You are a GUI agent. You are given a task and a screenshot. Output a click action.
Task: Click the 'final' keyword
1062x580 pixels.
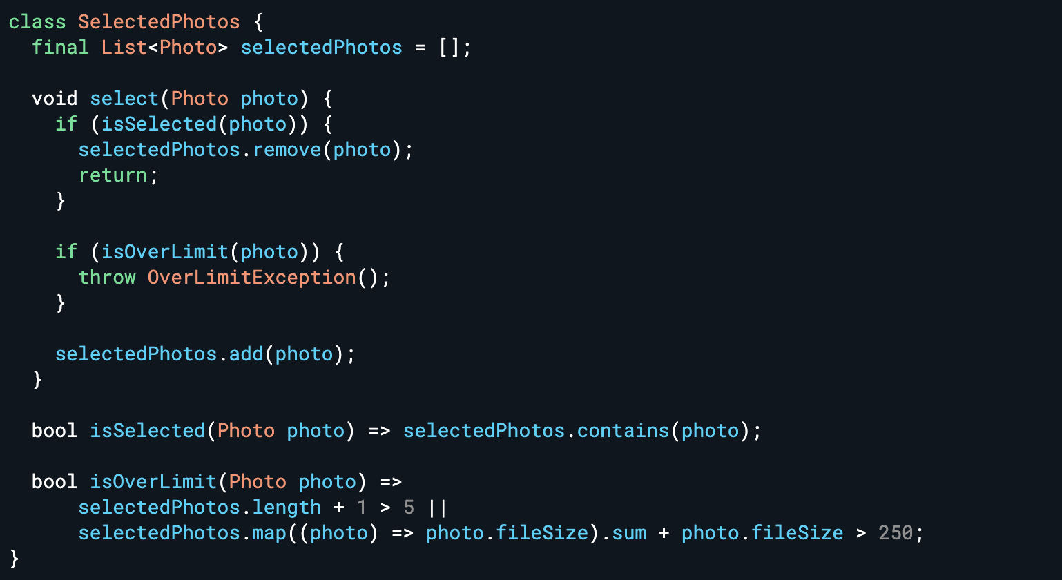(61, 48)
